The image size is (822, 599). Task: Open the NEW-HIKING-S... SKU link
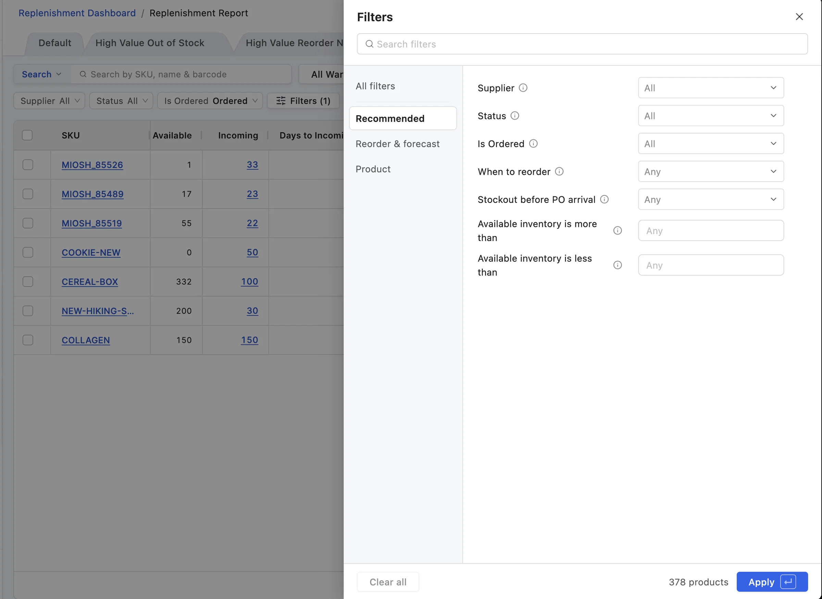coord(98,311)
